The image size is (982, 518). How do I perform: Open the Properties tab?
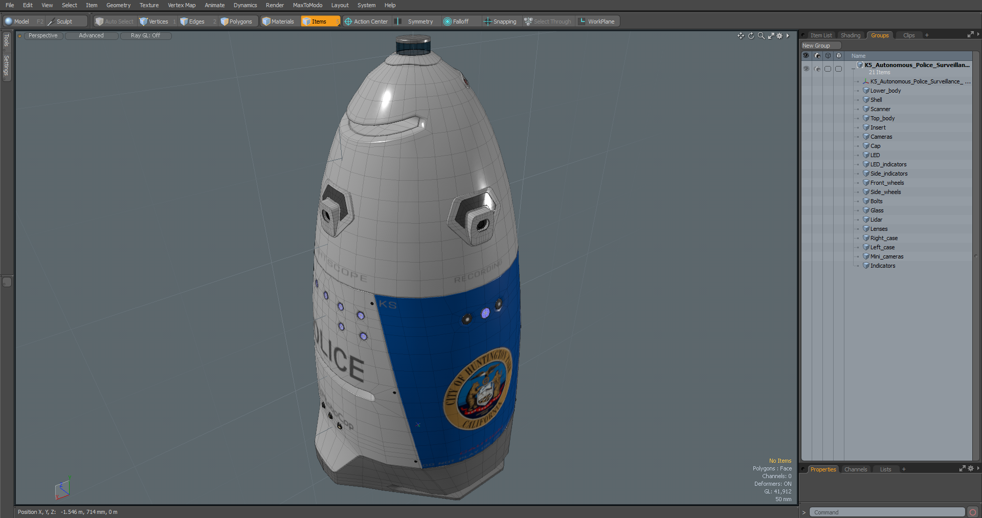click(x=823, y=469)
